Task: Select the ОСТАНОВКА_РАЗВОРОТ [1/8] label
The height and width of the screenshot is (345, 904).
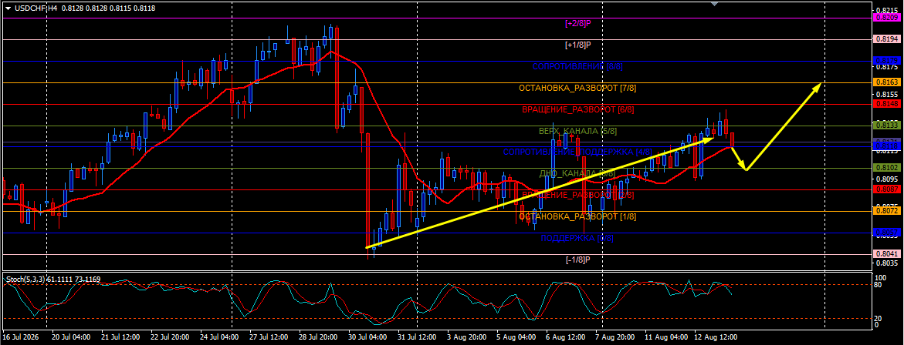Action: (x=577, y=216)
